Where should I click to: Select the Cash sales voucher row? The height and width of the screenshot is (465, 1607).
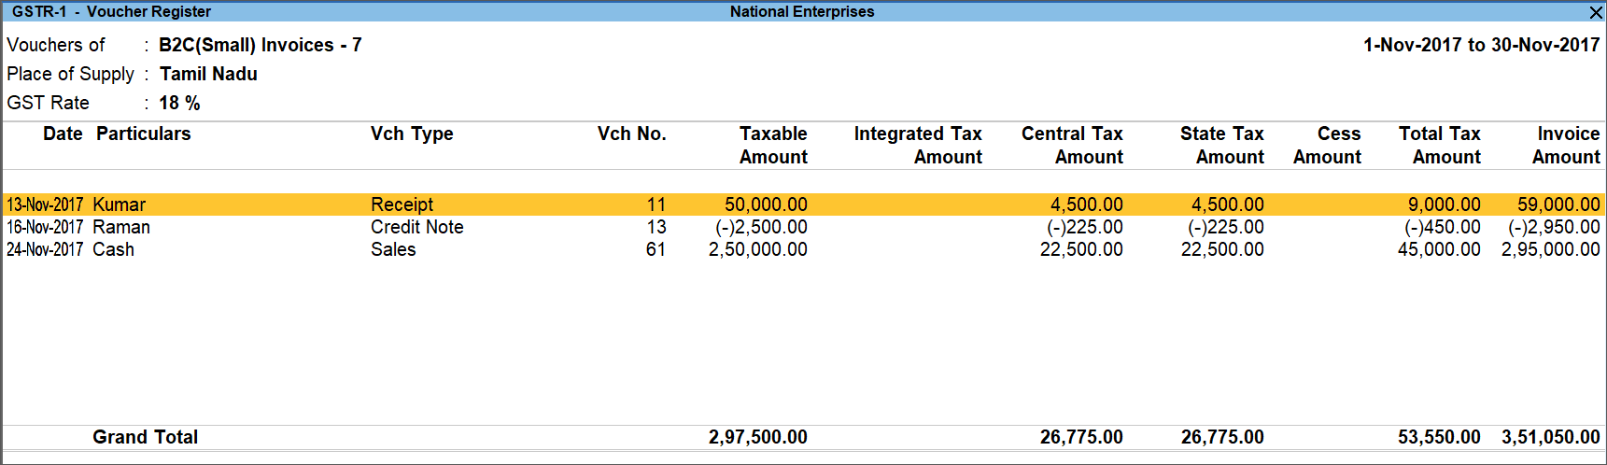[x=803, y=249]
